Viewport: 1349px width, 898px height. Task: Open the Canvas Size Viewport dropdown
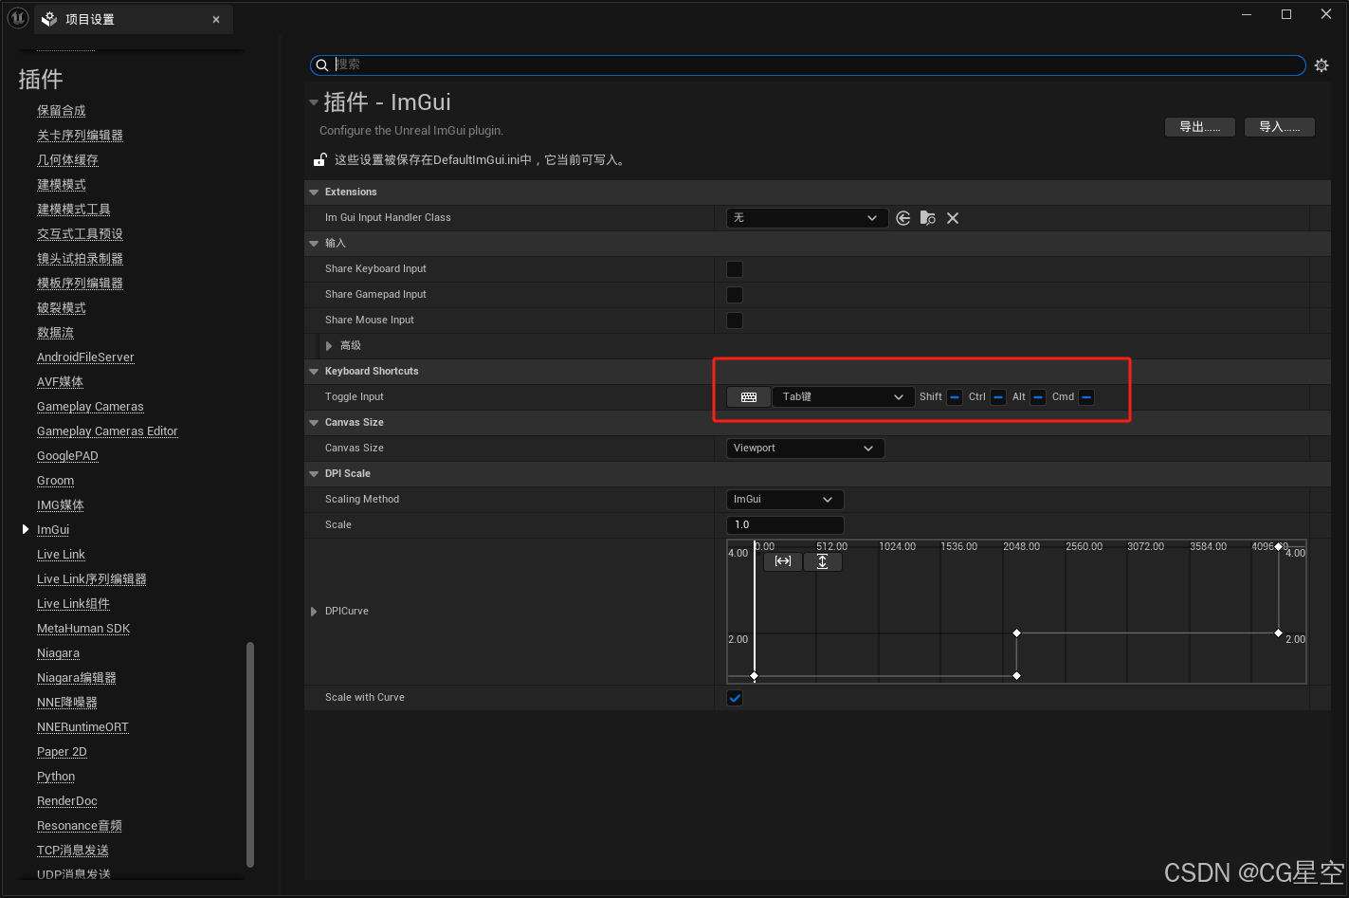coord(805,449)
